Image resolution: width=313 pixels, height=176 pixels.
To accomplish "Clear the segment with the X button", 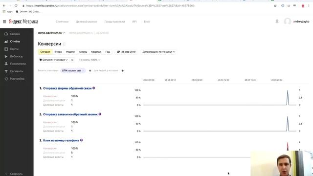I will pyautogui.click(x=72, y=60).
